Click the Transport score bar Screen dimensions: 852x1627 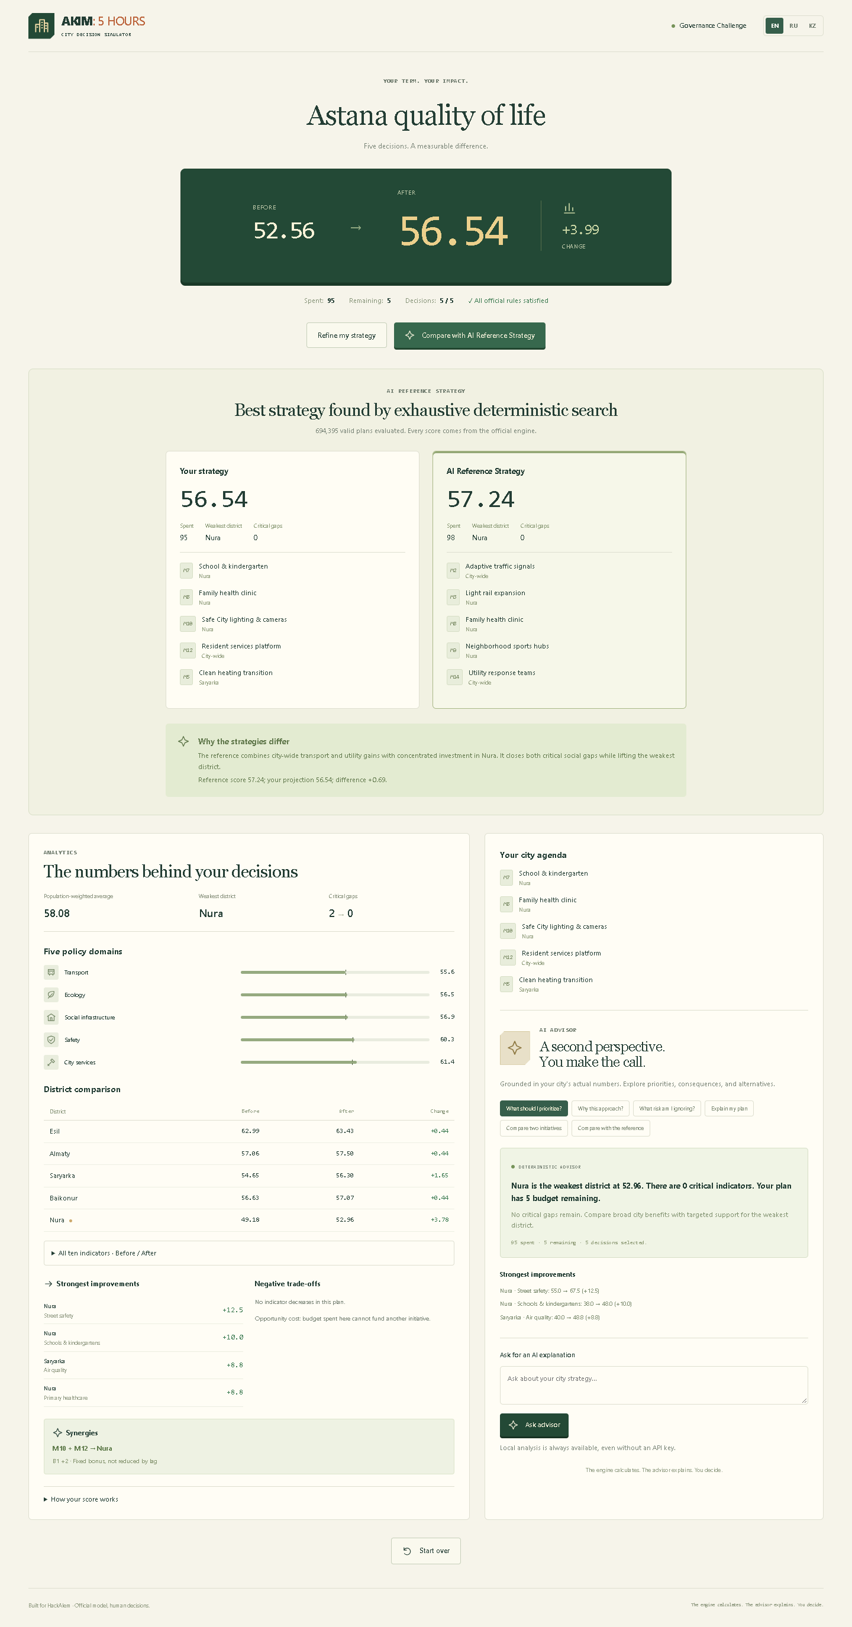pos(335,972)
